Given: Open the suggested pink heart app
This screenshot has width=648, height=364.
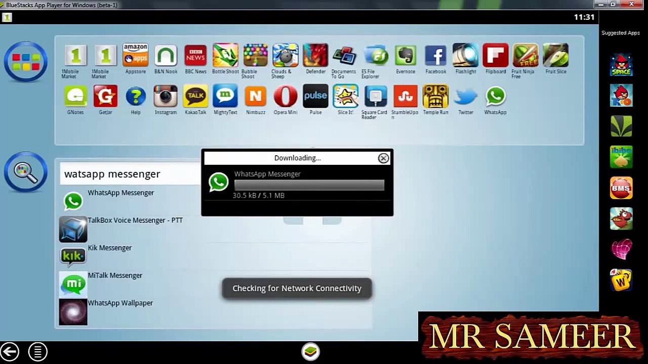Looking at the screenshot, I should pos(621,250).
